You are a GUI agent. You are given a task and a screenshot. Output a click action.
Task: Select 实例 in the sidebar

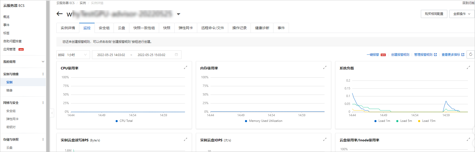pyautogui.click(x=23, y=82)
